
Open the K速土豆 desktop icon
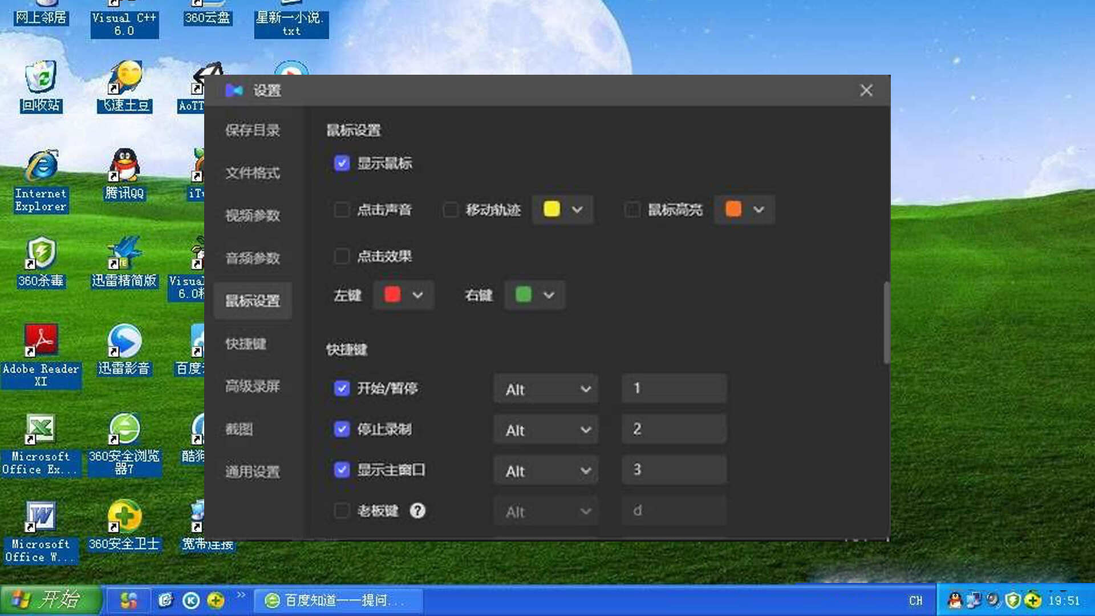(125, 87)
